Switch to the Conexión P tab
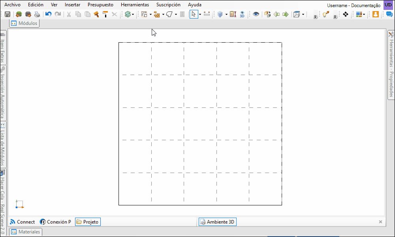This screenshot has height=237, width=395. coord(56,222)
